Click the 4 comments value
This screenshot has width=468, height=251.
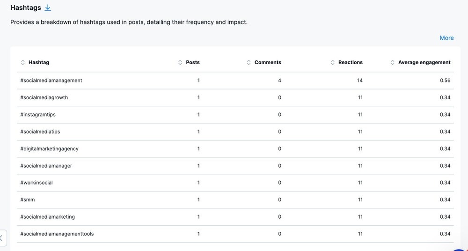coord(279,81)
